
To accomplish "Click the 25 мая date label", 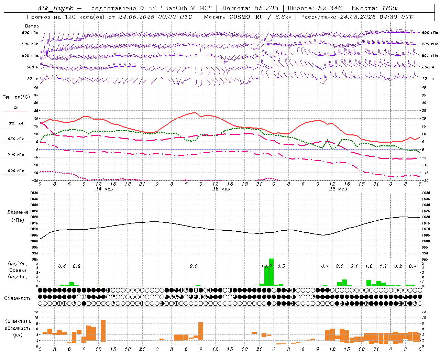I will click(221, 189).
